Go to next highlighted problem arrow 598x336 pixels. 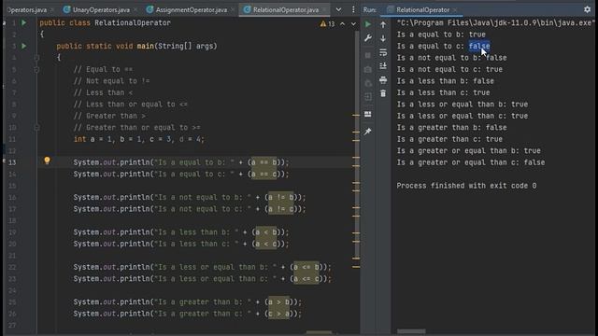[353, 24]
